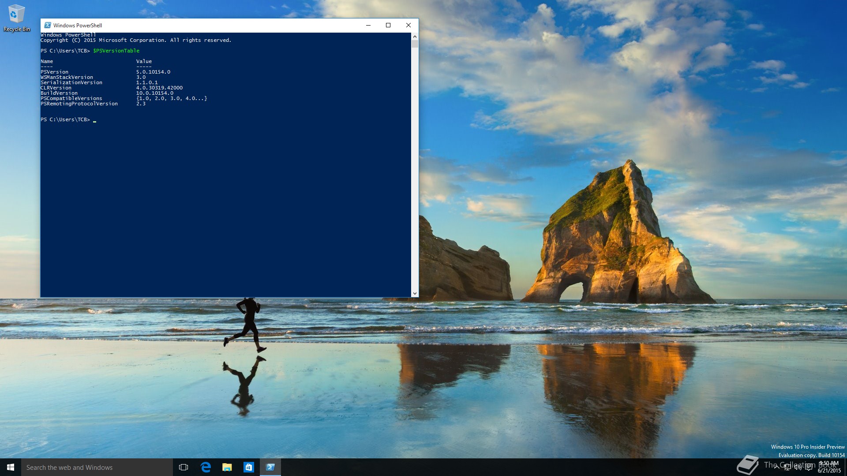
Task: Close the Windows PowerShell window
Action: click(x=409, y=25)
